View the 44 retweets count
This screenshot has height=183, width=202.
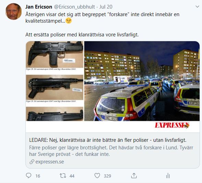click(x=72, y=176)
